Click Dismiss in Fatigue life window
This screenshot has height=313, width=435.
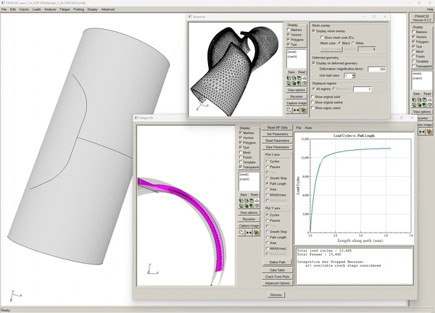pos(275,295)
